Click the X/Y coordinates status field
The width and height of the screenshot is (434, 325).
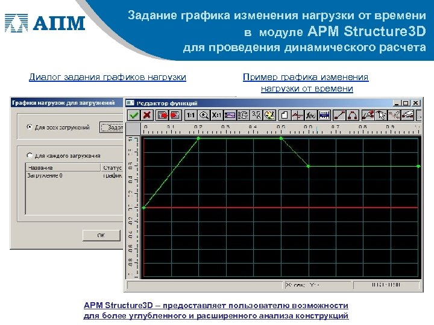318,285
